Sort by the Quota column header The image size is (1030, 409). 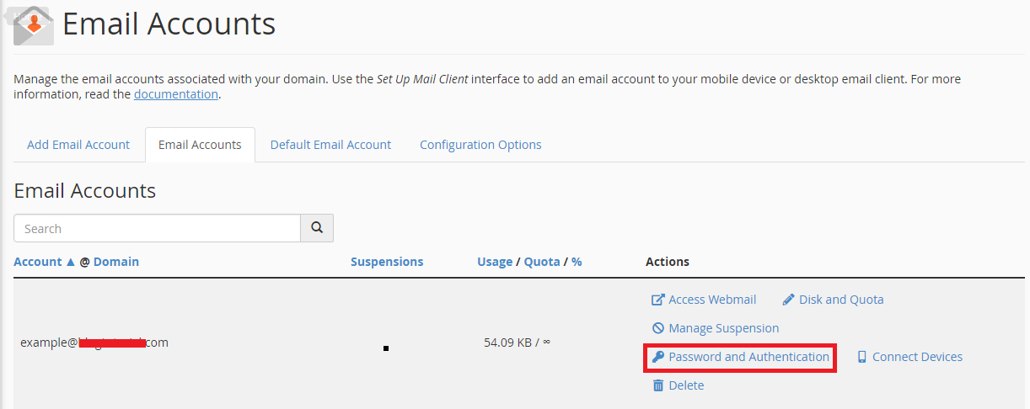[542, 262]
